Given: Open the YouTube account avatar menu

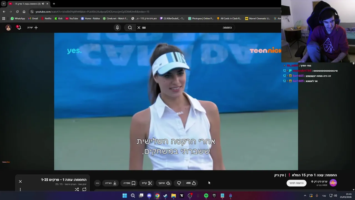Looking at the screenshot, I should [x=8, y=27].
